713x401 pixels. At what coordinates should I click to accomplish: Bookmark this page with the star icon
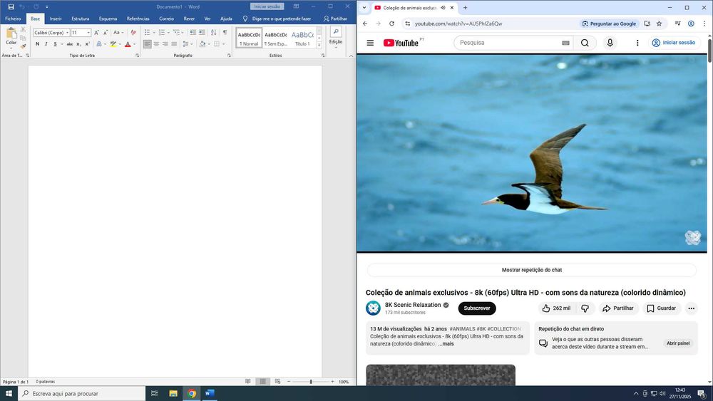[659, 24]
